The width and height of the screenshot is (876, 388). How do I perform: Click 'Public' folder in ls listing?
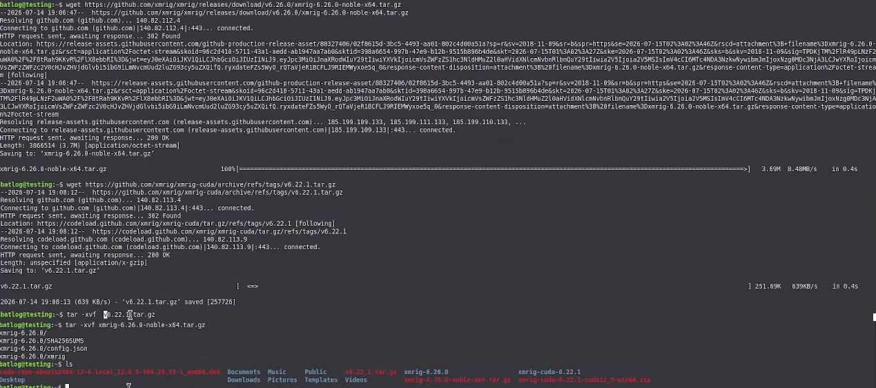315,372
